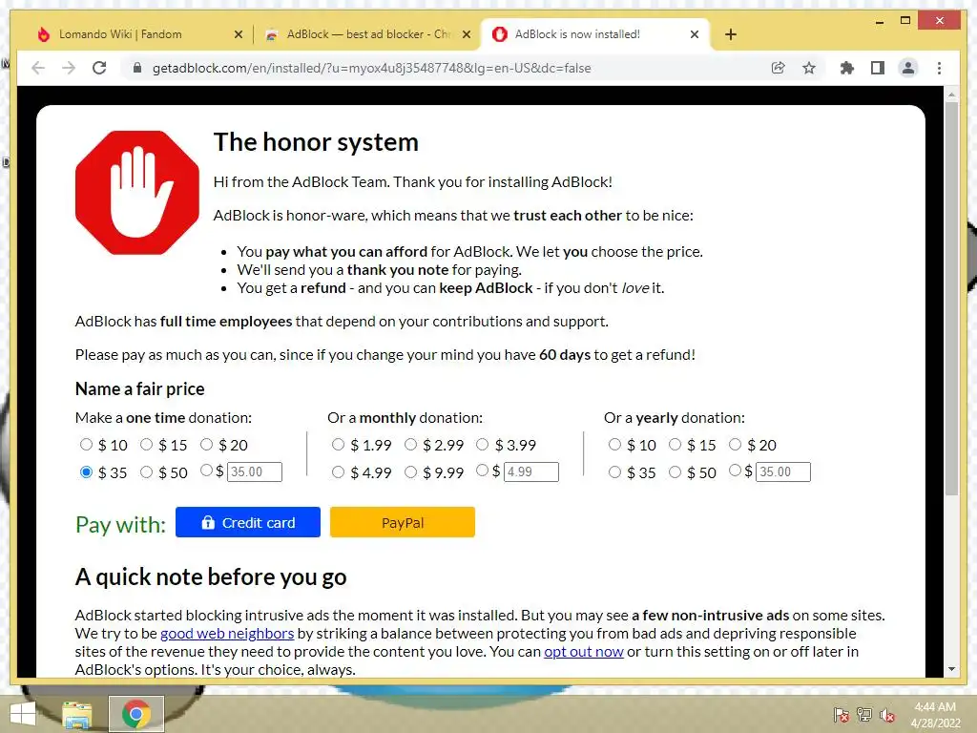
Task: Click the address bar URL
Action: pyautogui.click(x=371, y=68)
